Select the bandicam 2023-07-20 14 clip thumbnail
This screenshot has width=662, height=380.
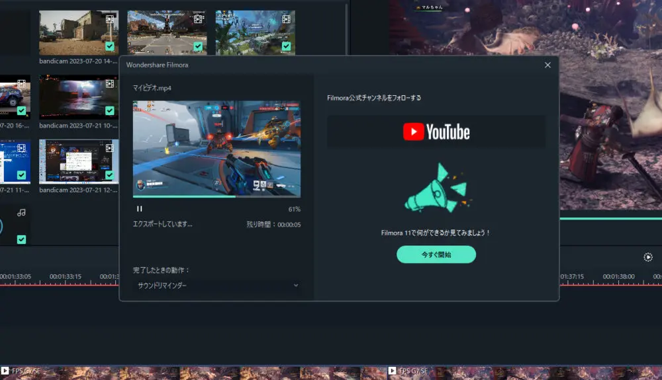(x=79, y=32)
